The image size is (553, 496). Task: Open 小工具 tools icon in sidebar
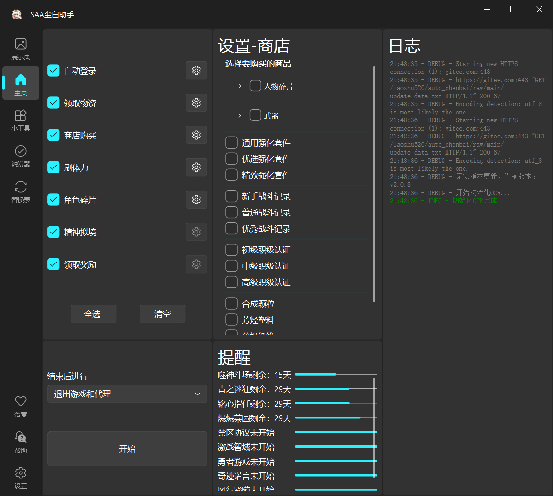(x=21, y=120)
